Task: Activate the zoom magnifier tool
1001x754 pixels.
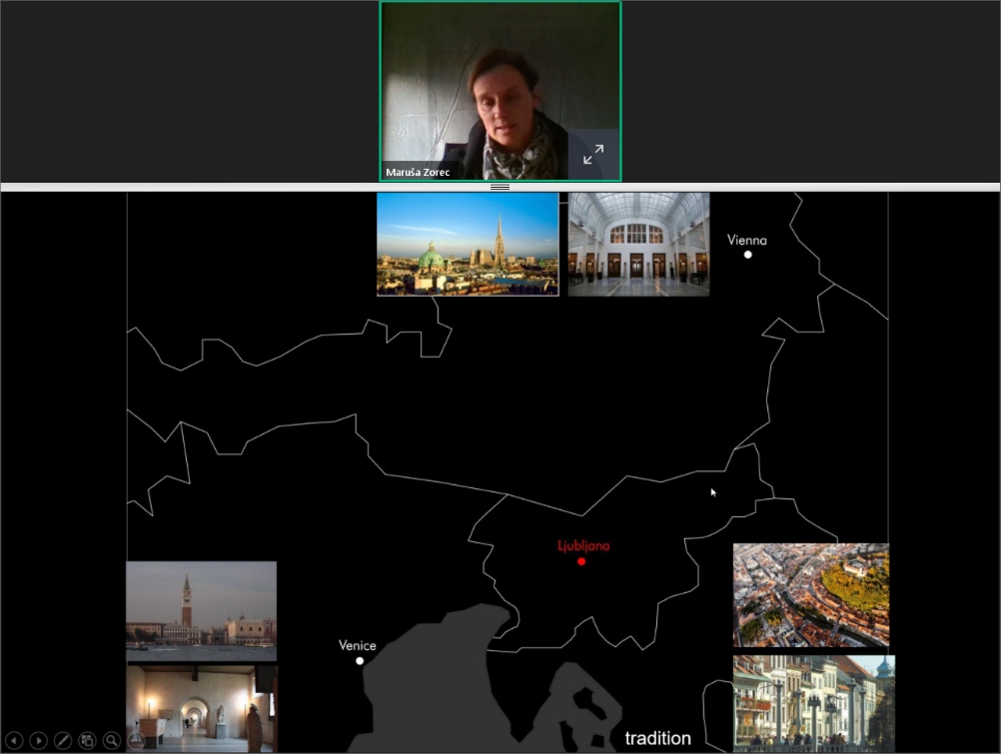Action: click(x=111, y=741)
